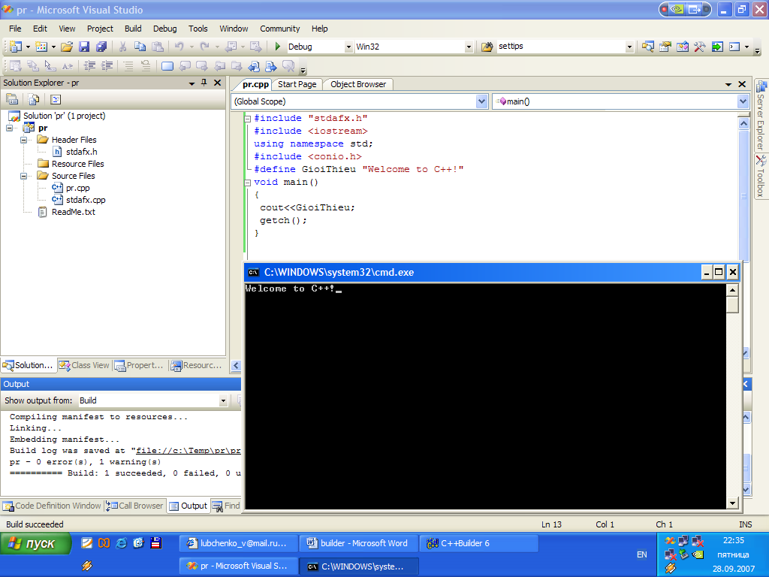
Task: Collapse the void main() code block
Action: pos(248,183)
